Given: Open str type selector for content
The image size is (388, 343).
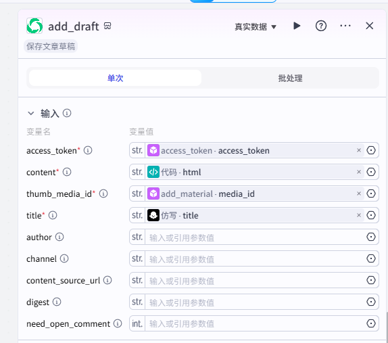Looking at the screenshot, I should [x=137, y=172].
